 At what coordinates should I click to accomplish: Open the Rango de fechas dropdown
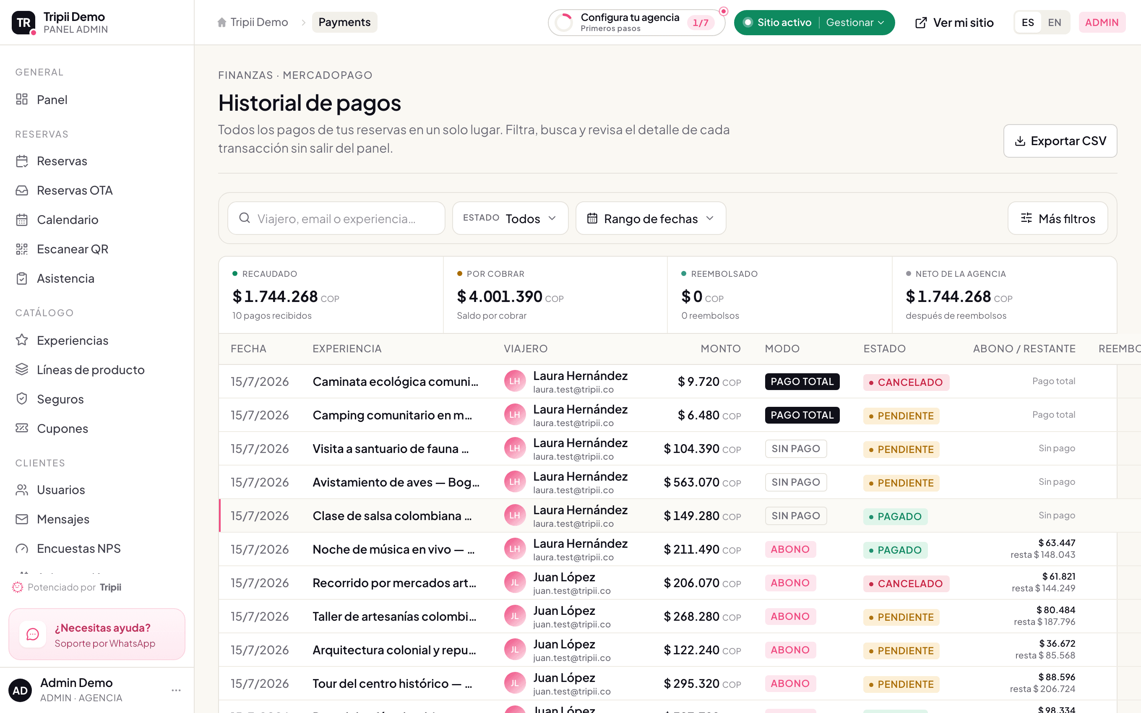point(651,219)
